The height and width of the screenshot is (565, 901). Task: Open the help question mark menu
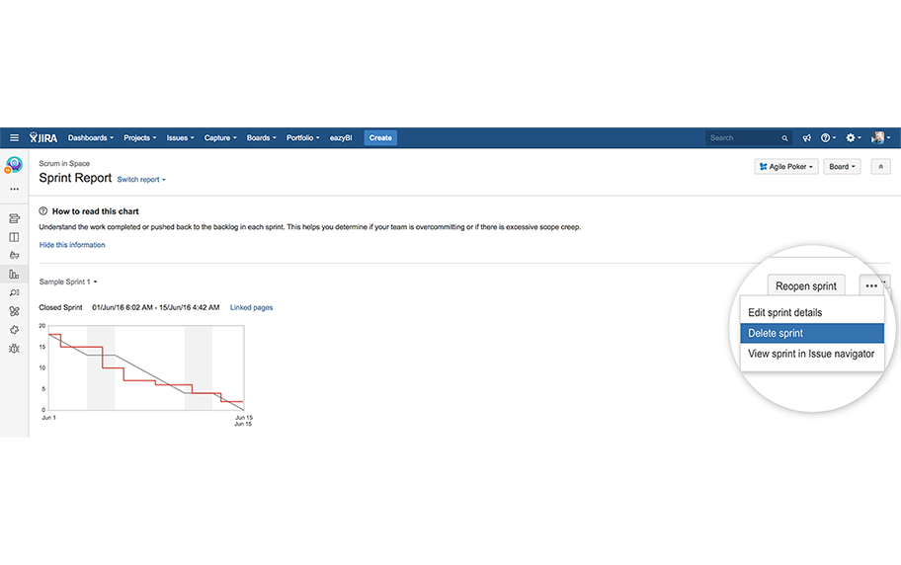tap(828, 138)
